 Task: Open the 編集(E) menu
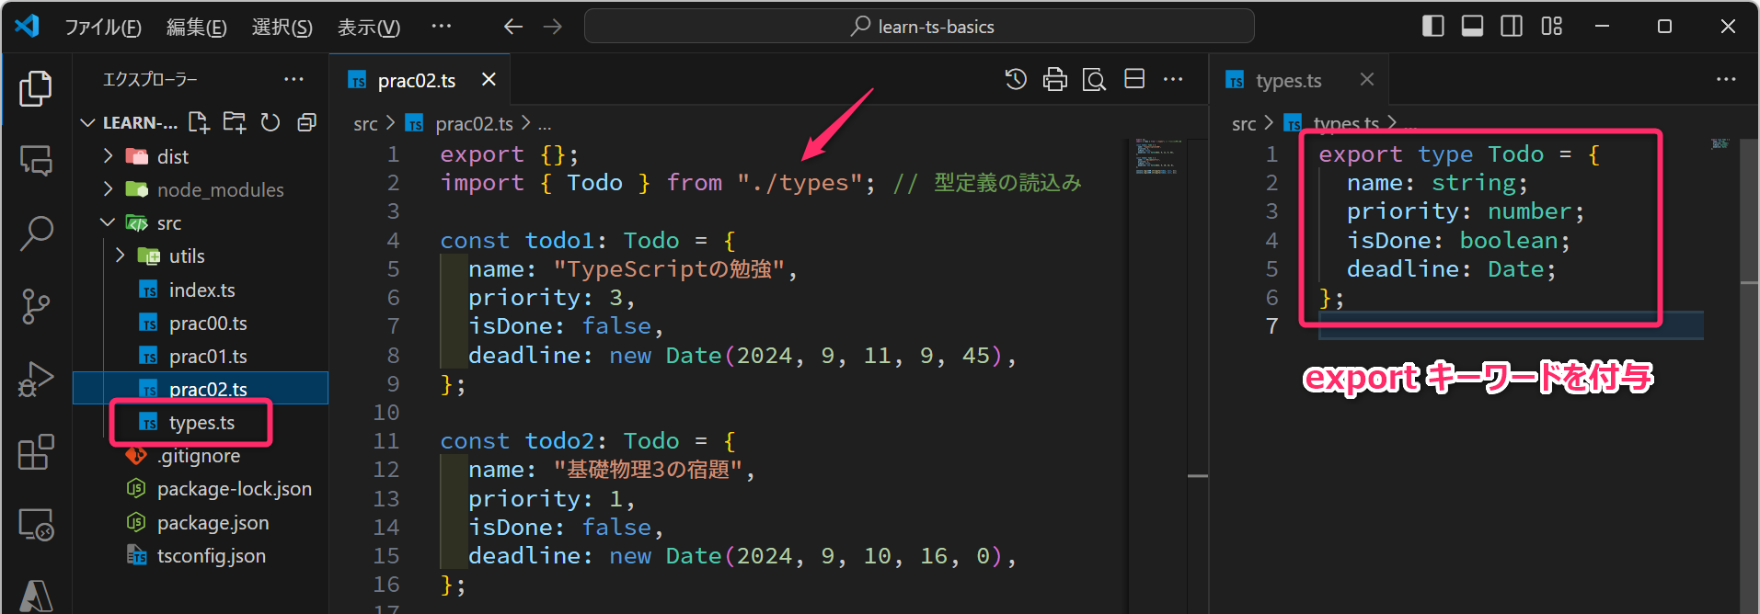point(196,28)
